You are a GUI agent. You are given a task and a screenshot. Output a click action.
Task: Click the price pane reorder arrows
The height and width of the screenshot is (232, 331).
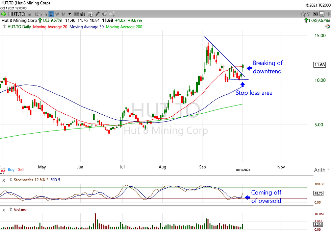(x=4, y=27)
